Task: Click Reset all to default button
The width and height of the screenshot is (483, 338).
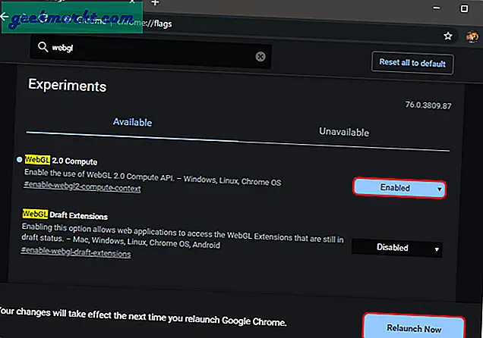Action: point(412,63)
